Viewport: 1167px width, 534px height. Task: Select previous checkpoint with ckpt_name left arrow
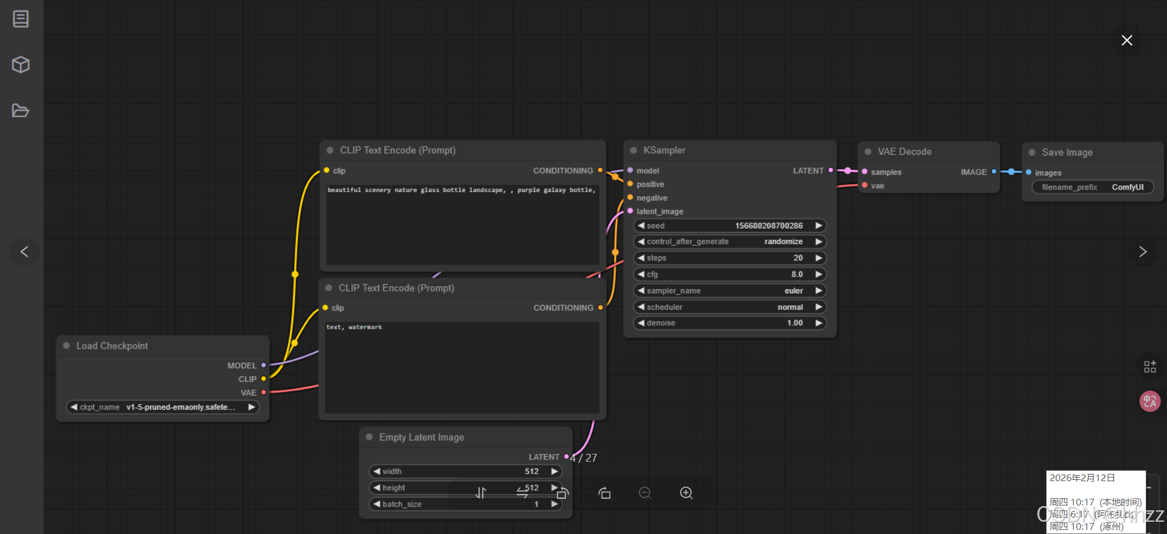(x=74, y=407)
